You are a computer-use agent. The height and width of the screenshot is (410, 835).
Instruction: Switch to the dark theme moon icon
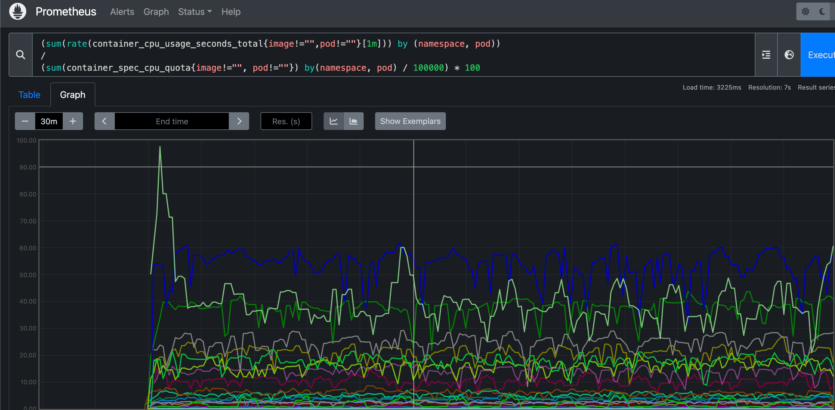pos(823,12)
